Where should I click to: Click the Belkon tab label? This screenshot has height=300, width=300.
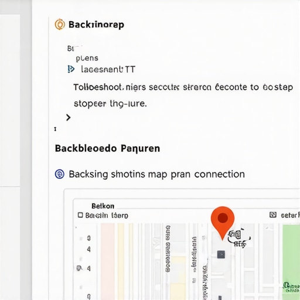(103, 206)
